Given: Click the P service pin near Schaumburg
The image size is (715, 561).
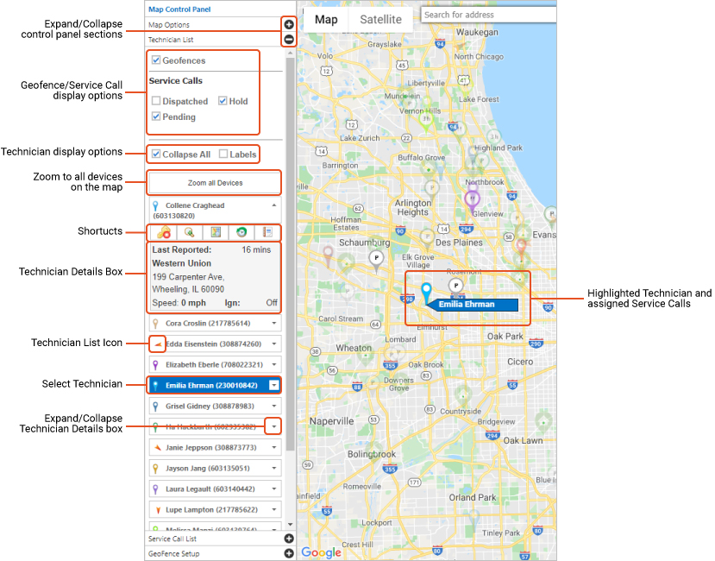Looking at the screenshot, I should (376, 262).
